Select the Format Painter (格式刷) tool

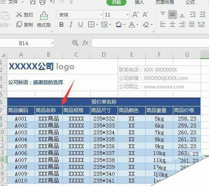(44, 20)
